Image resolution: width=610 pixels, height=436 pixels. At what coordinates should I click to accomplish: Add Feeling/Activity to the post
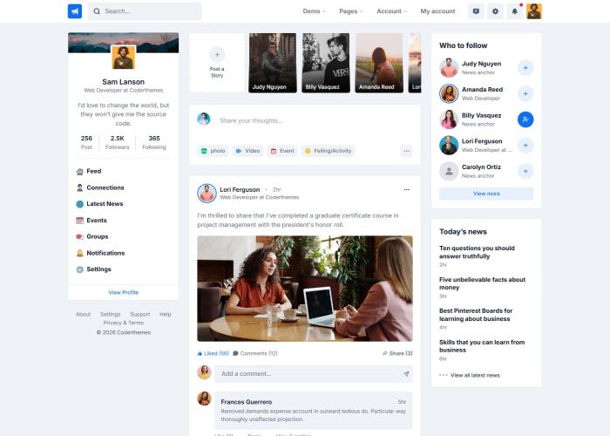pos(328,151)
